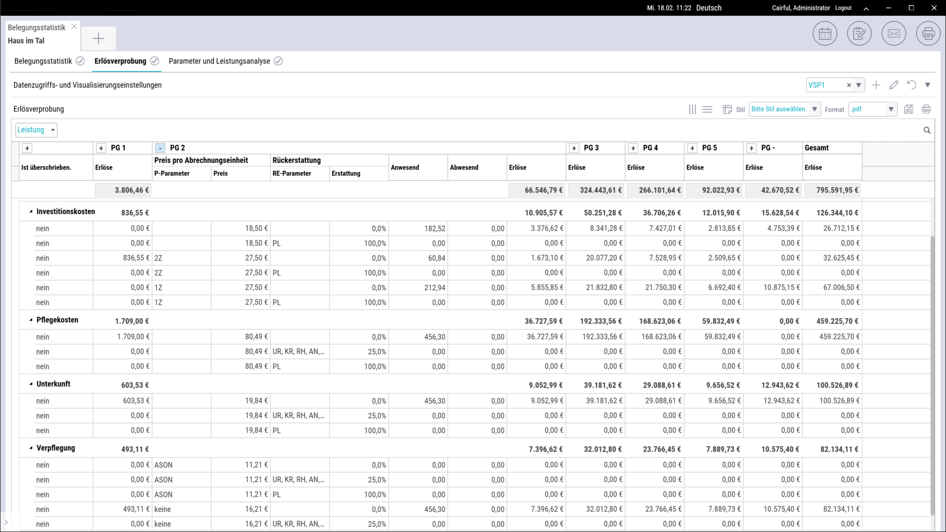The width and height of the screenshot is (946, 532).
Task: Click the Logout link
Action: tap(843, 8)
